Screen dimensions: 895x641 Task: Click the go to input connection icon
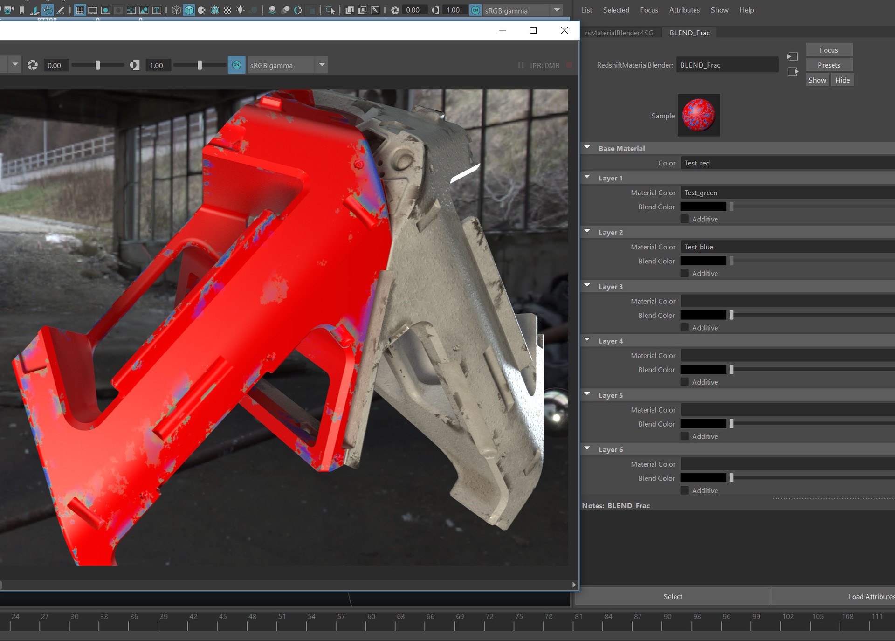[x=792, y=57]
